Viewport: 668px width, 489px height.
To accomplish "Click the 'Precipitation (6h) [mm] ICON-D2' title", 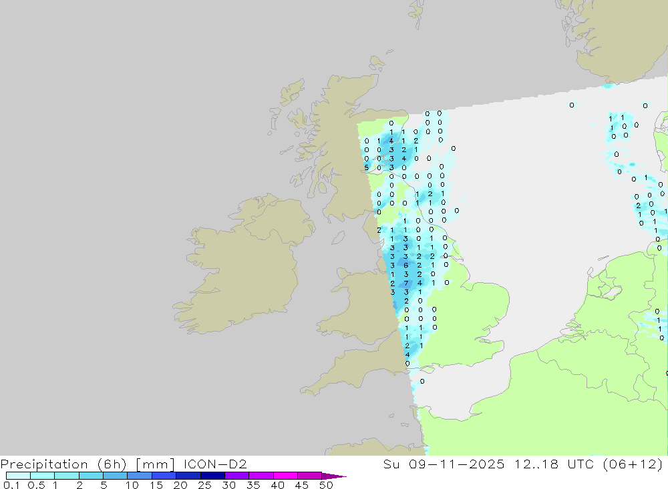I will 124,464.
